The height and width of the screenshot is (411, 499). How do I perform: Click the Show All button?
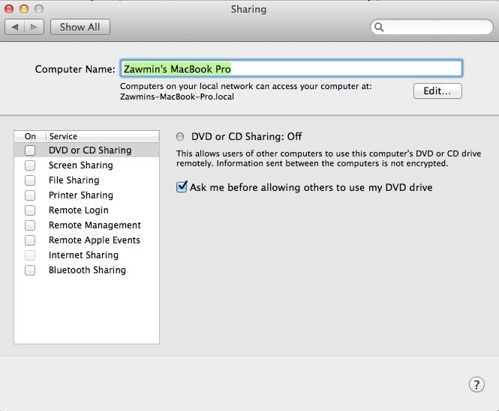80,27
